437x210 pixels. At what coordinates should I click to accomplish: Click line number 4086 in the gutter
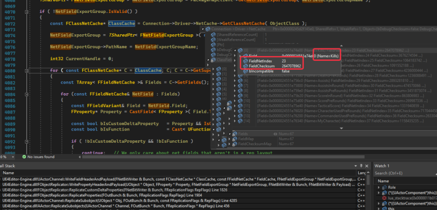[10, 106]
